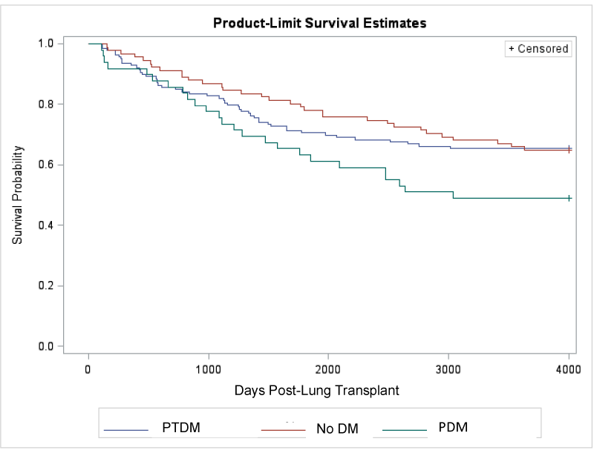Click the 0.6 tick on the y-axis
This screenshot has width=594, height=450.
[45, 165]
